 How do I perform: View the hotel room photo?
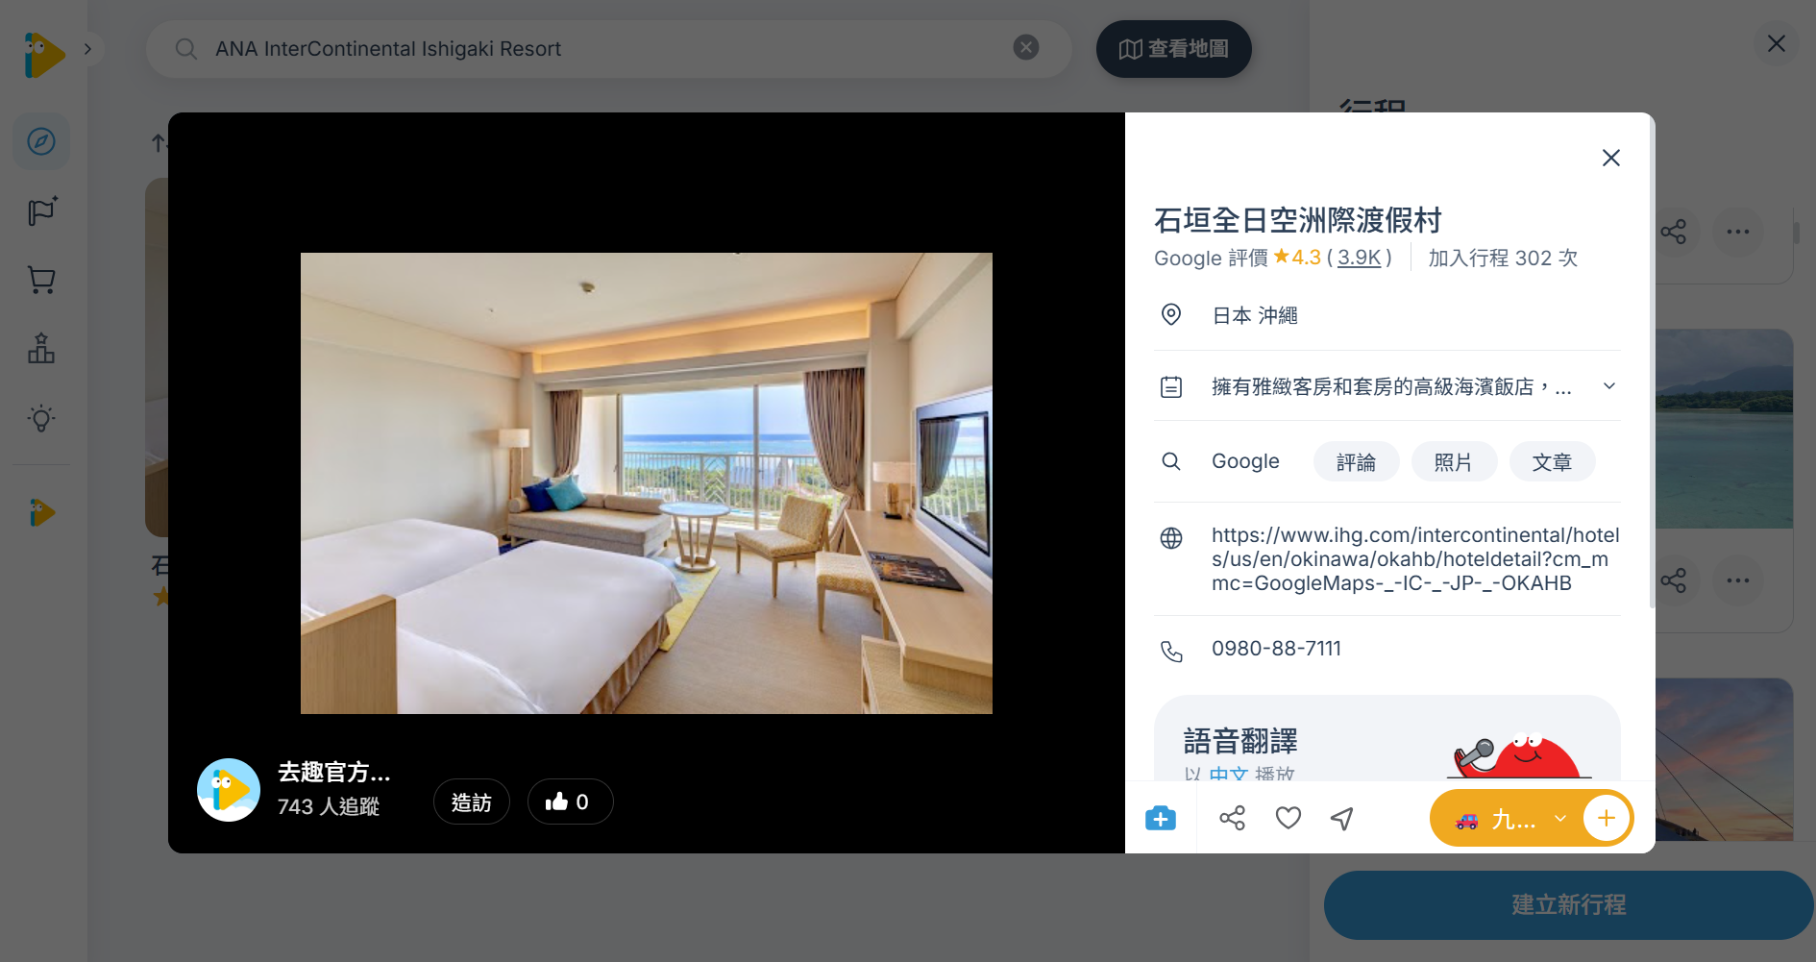[x=647, y=483]
